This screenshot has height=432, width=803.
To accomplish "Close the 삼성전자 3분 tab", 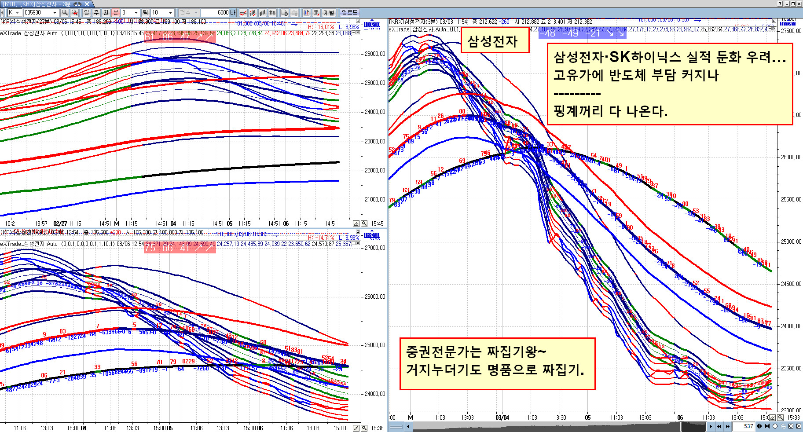I will pyautogui.click(x=87, y=4).
